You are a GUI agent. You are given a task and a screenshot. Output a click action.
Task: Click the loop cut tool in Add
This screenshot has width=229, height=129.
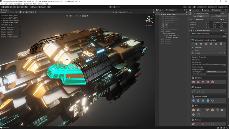click(x=203, y=110)
